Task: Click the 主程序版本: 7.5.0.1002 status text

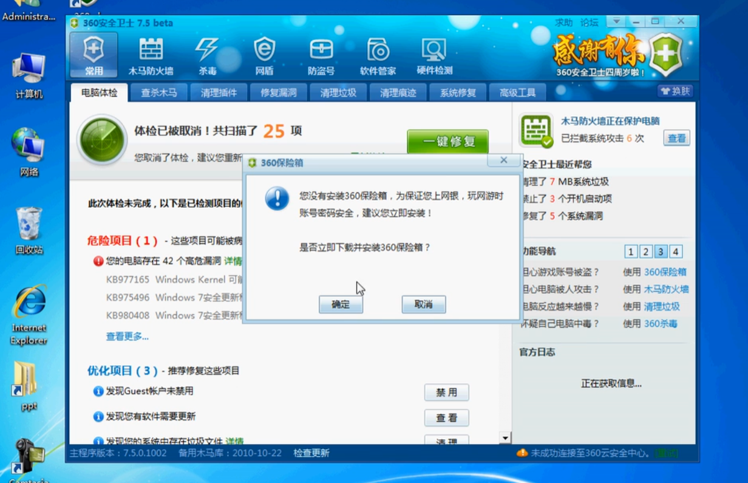Action: click(x=118, y=453)
